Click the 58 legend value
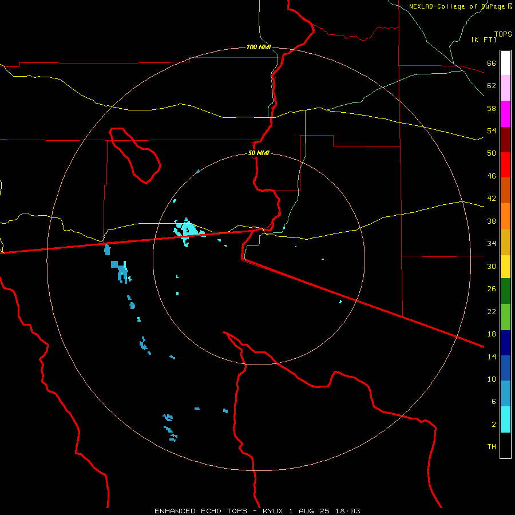515x515 pixels. pyautogui.click(x=492, y=108)
